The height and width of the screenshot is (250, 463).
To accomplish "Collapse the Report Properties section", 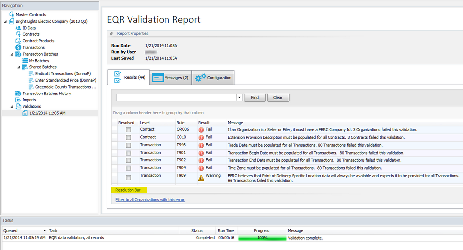I will (x=111, y=33).
